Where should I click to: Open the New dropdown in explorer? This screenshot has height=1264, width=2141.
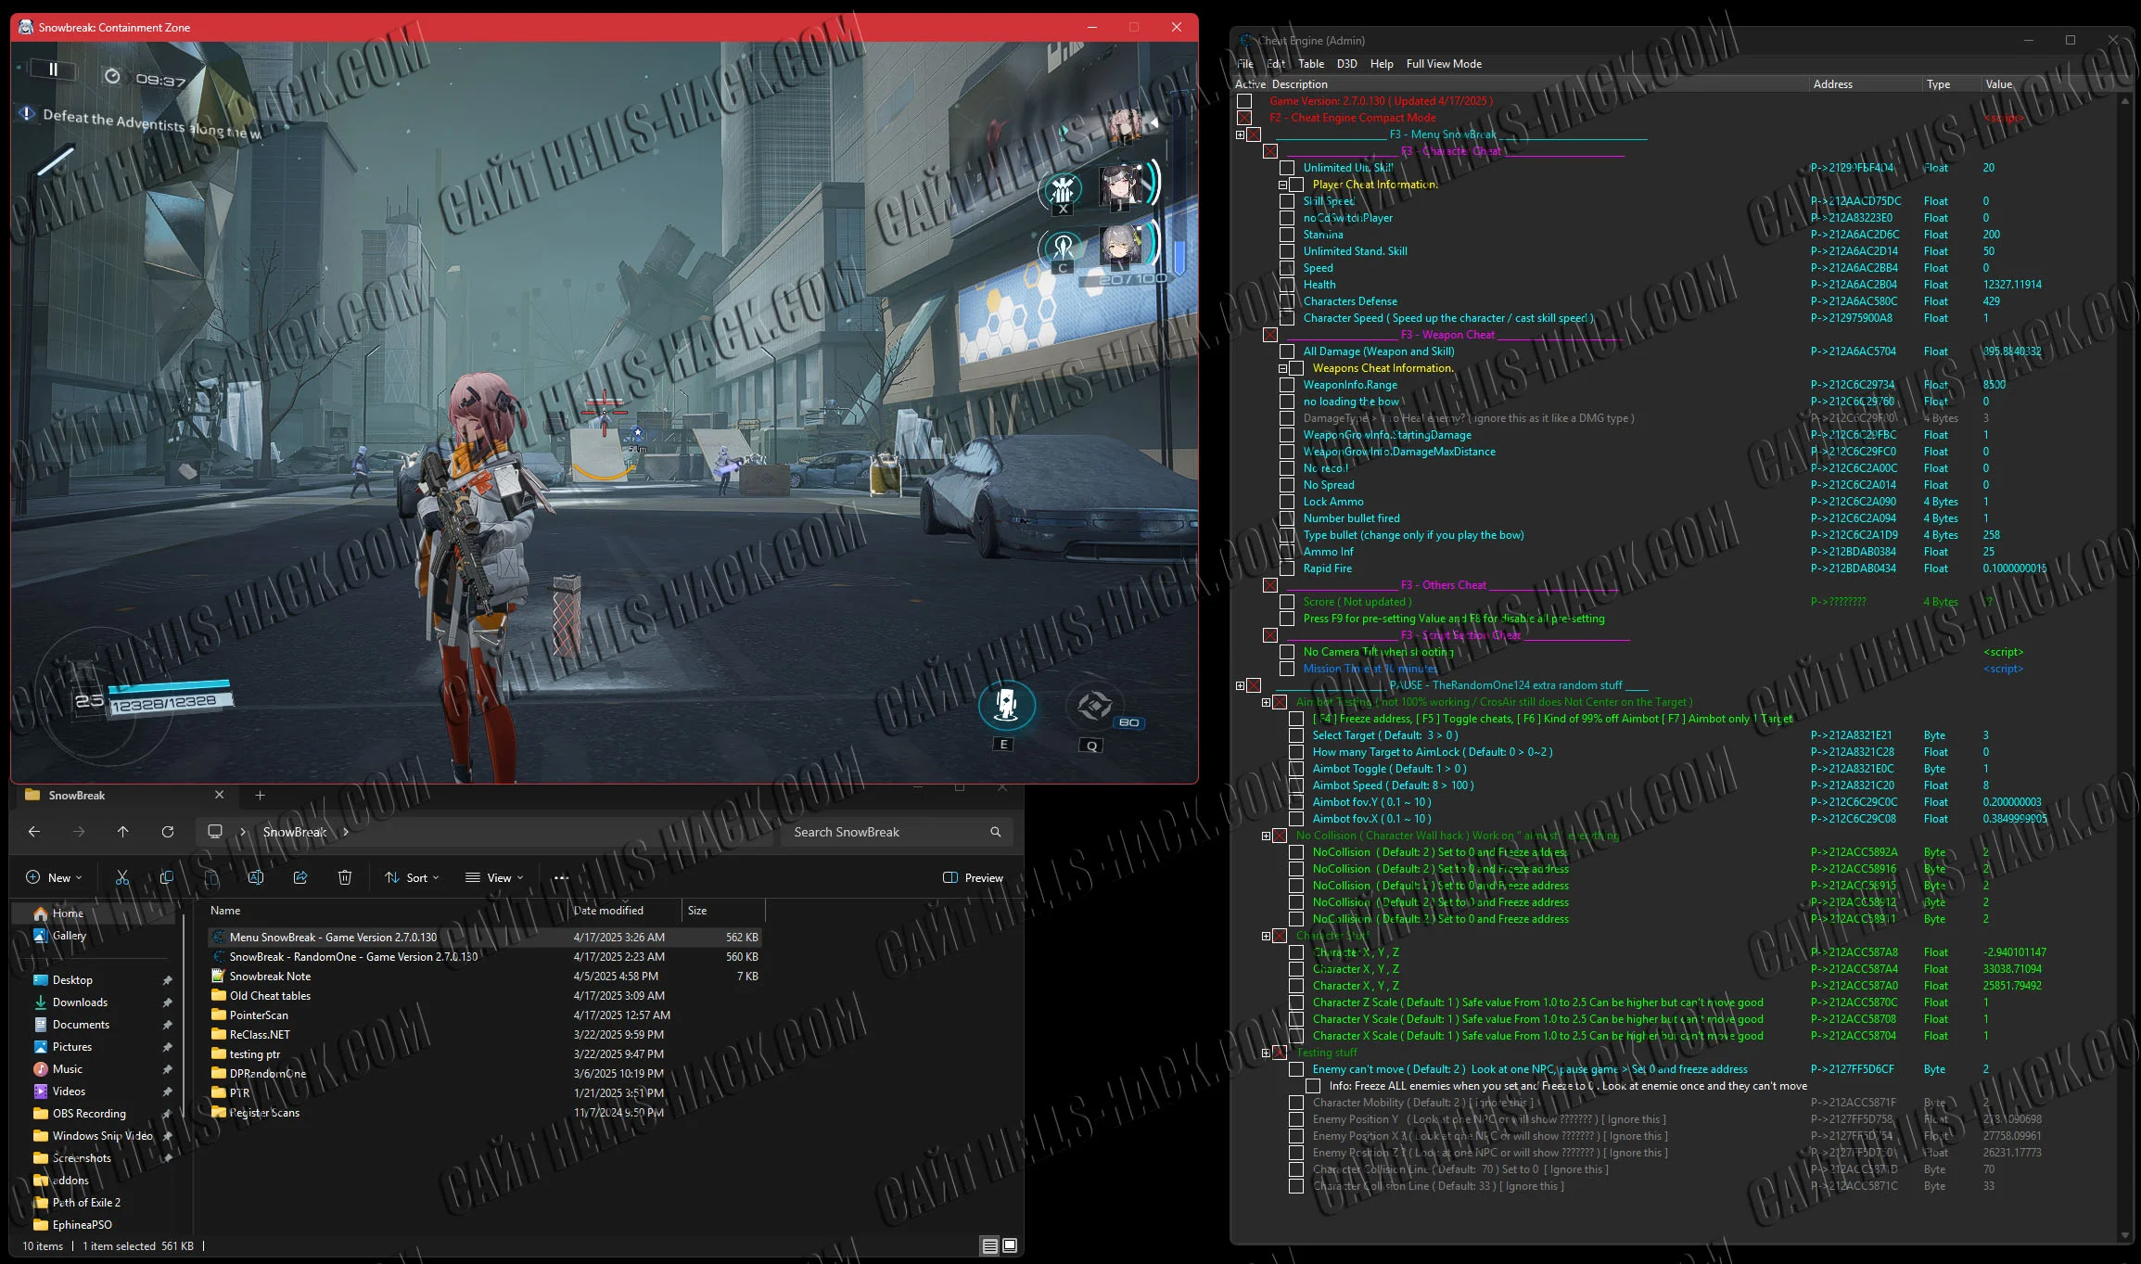point(54,877)
